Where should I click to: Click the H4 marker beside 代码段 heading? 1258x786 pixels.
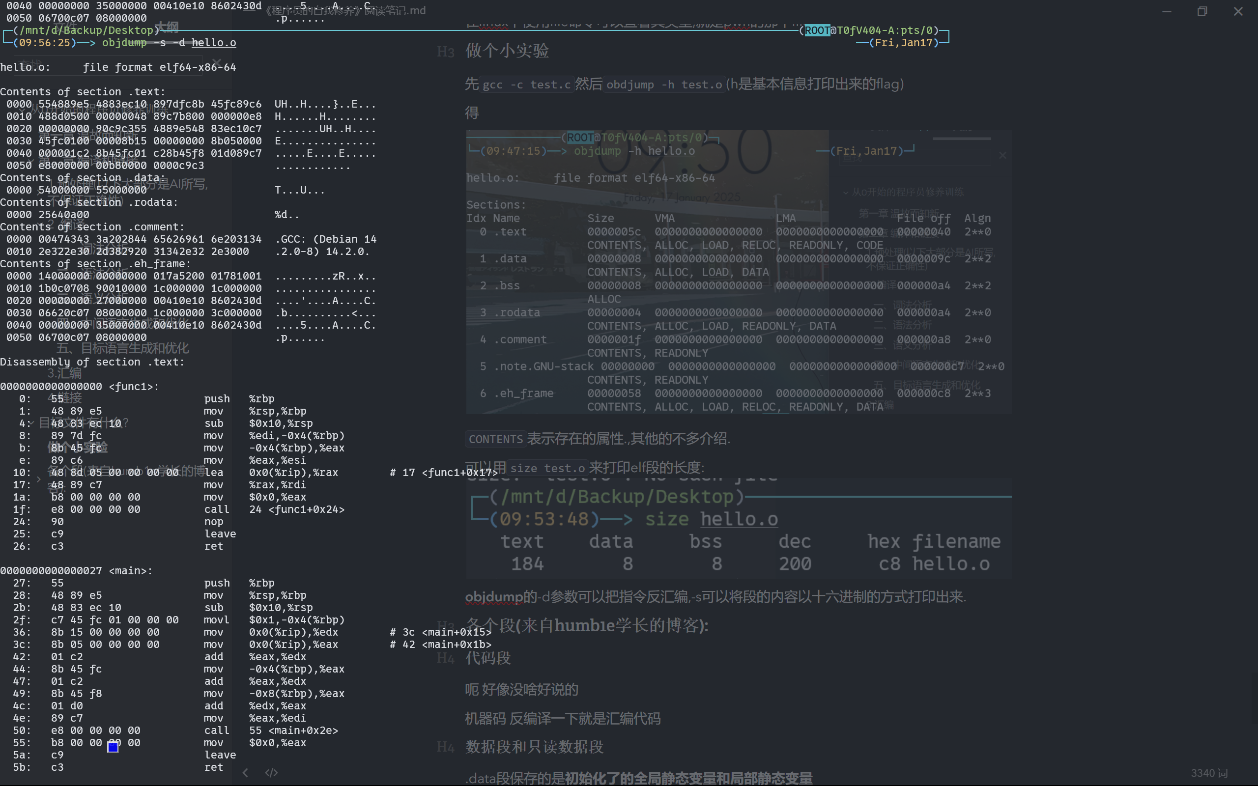click(x=446, y=659)
